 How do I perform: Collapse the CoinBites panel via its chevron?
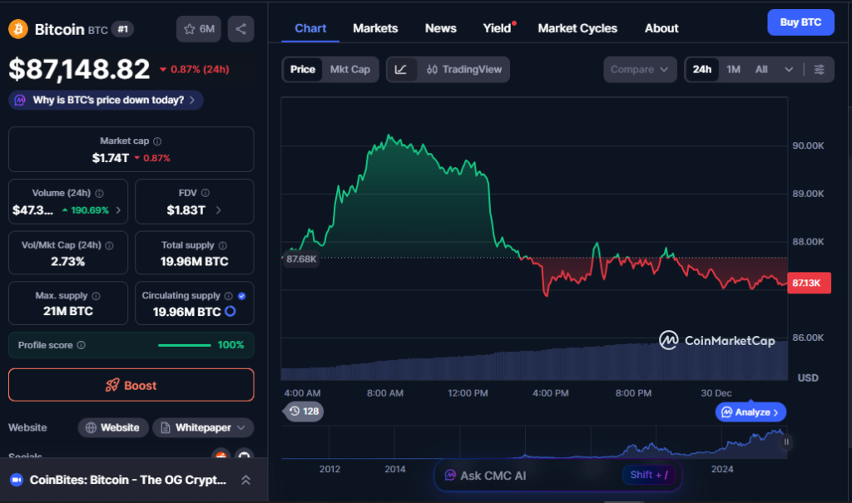tap(245, 480)
